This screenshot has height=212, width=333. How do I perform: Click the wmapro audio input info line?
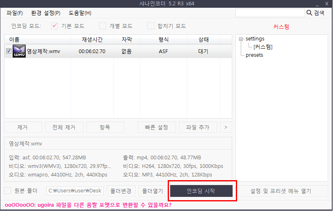58,174
